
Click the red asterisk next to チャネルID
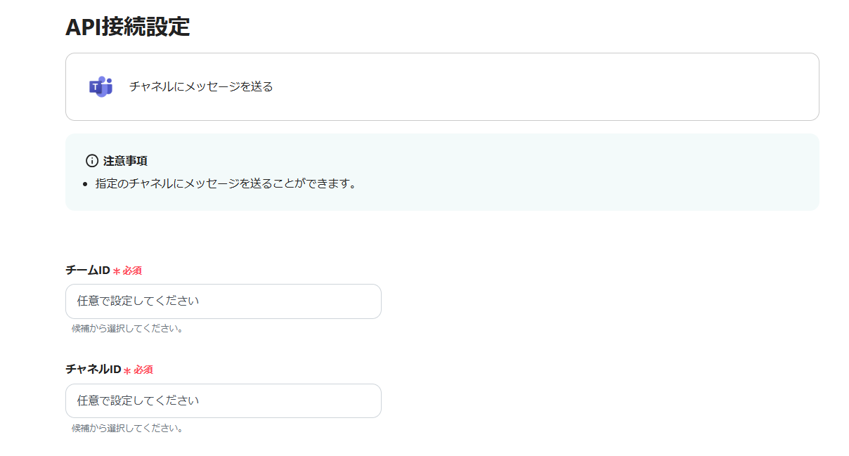click(127, 370)
